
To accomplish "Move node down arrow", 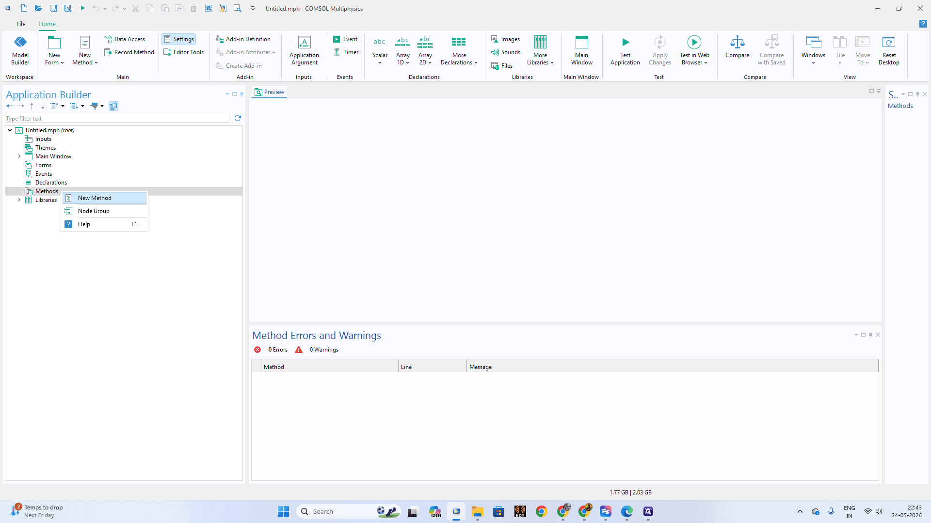I will [x=43, y=106].
